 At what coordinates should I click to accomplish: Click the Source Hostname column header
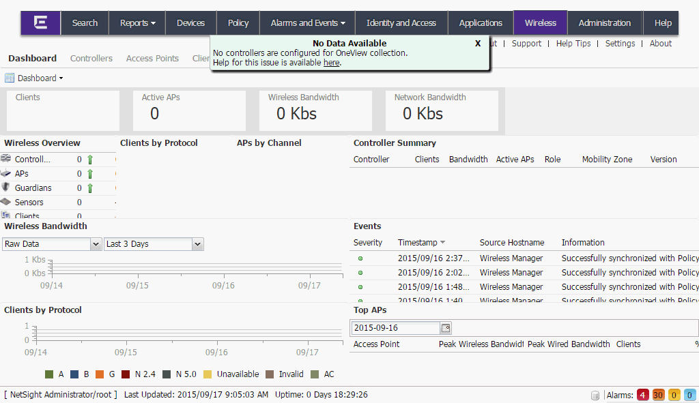[x=512, y=243]
